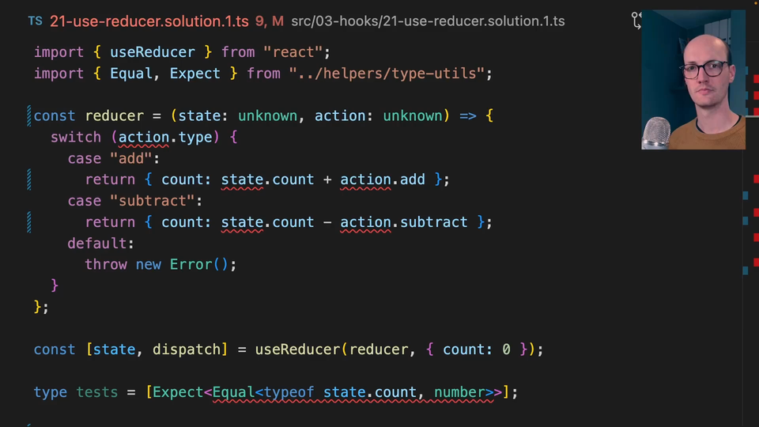Click gutter change marker on the action.subtract line
Viewport: 759px width, 427px height.
(x=29, y=222)
